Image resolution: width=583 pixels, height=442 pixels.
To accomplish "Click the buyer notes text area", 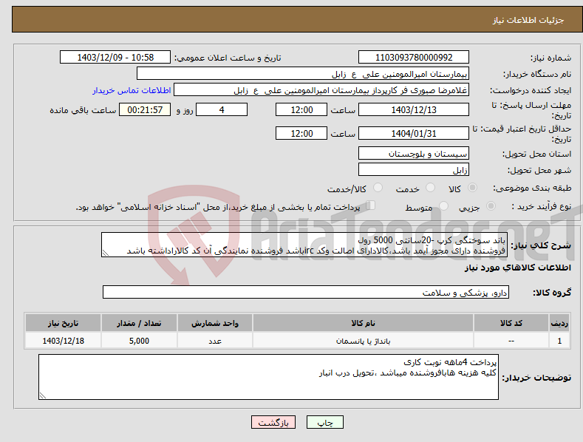I will click(x=268, y=377).
